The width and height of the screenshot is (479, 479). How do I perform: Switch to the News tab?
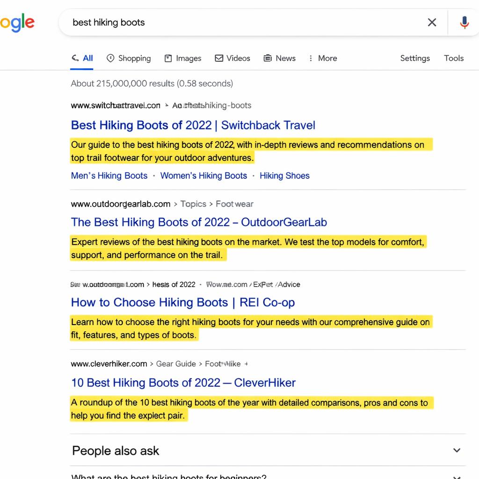click(280, 58)
